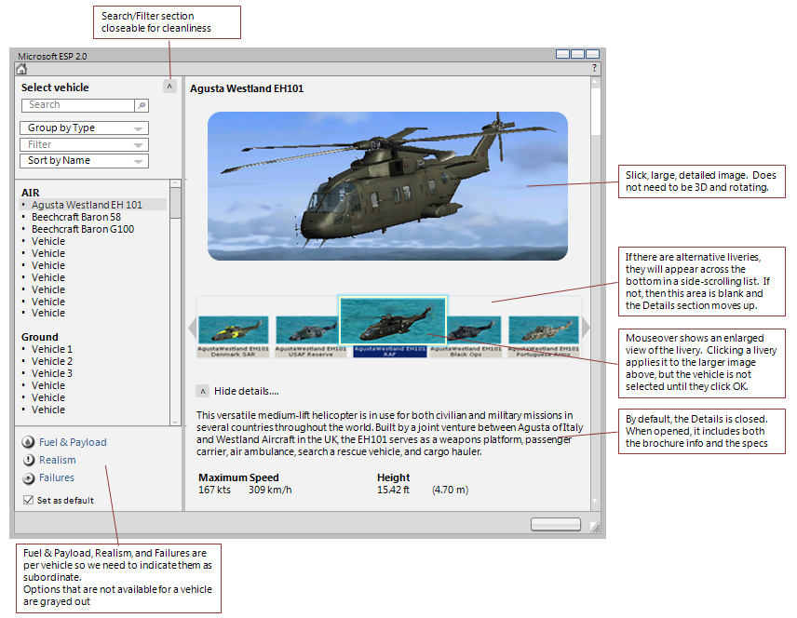Select Agusta Westland EH 101 in list
Image resolution: width=797 pixels, height=618 pixels.
[x=93, y=205]
